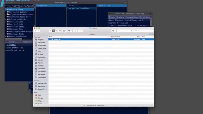Viewport: 203px width, 114px height.
Task: Open Changes tab in Version window
Action: (129, 17)
